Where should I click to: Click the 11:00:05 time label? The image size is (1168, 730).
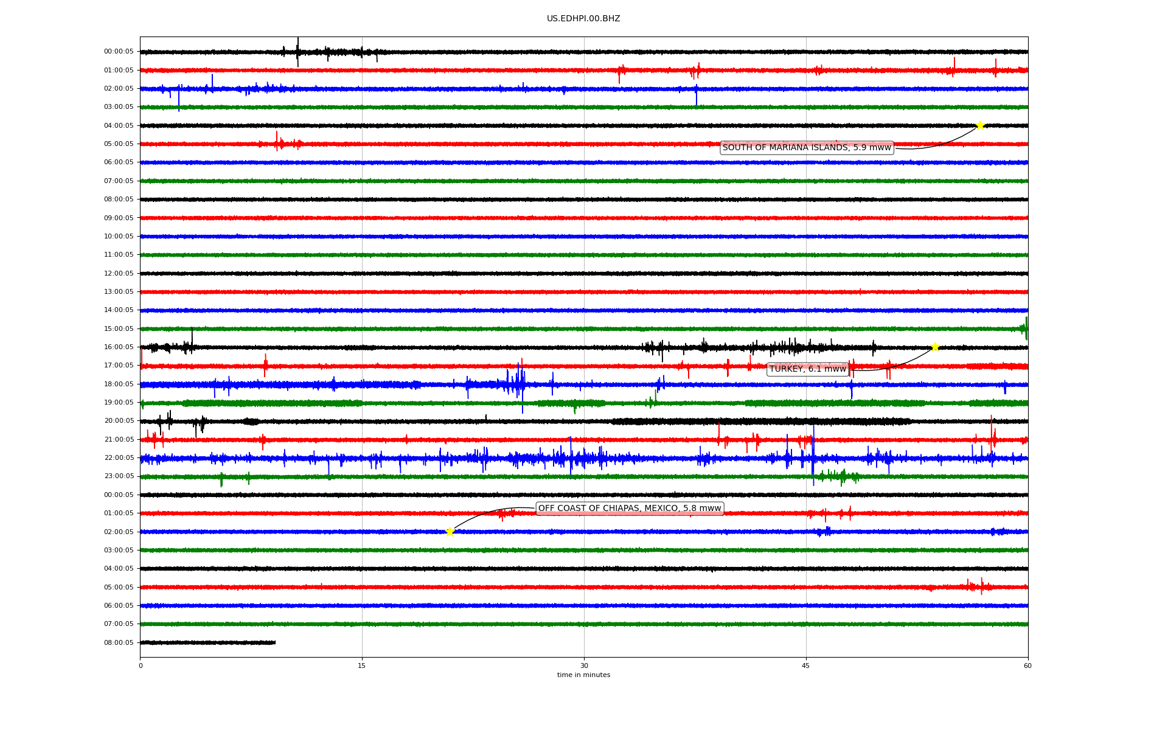click(119, 255)
